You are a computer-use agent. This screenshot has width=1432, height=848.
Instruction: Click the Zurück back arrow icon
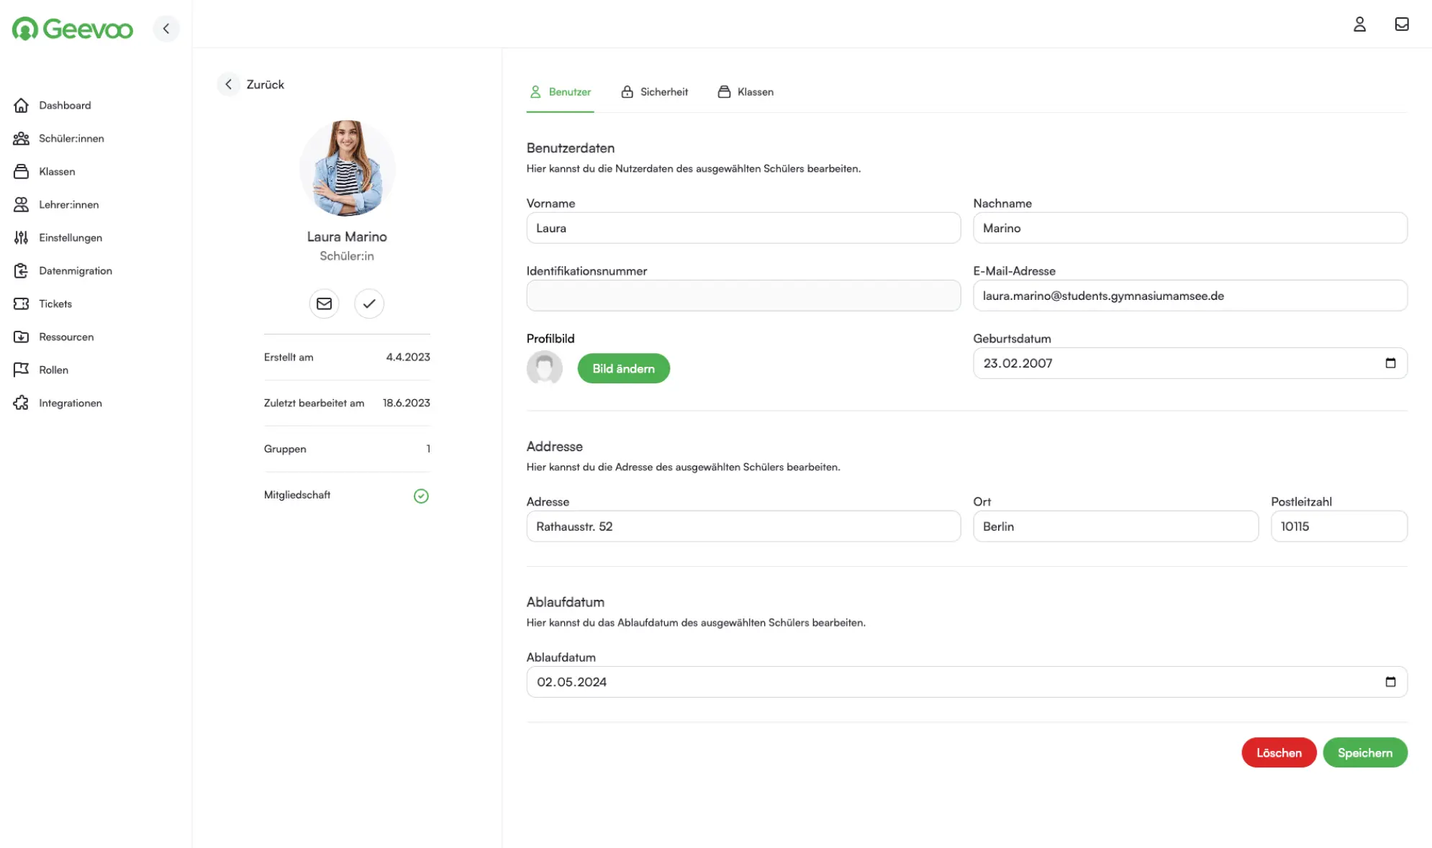coord(228,85)
